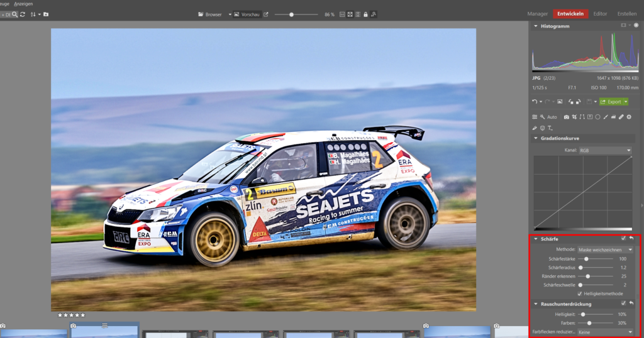Reset the Rauschunterdrückung settings with the arrow

pos(631,303)
